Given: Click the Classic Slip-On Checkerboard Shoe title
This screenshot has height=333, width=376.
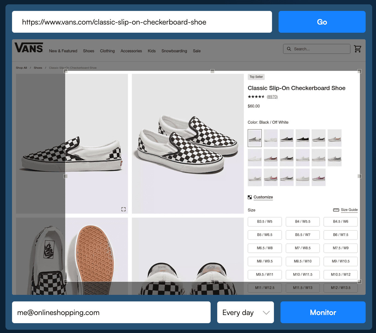Looking at the screenshot, I should (297, 88).
